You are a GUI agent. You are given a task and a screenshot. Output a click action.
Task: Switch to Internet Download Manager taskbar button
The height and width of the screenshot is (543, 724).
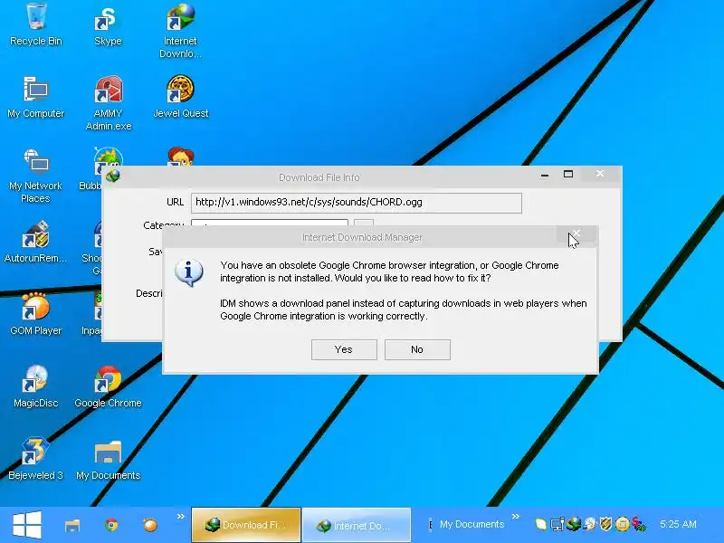(356, 526)
